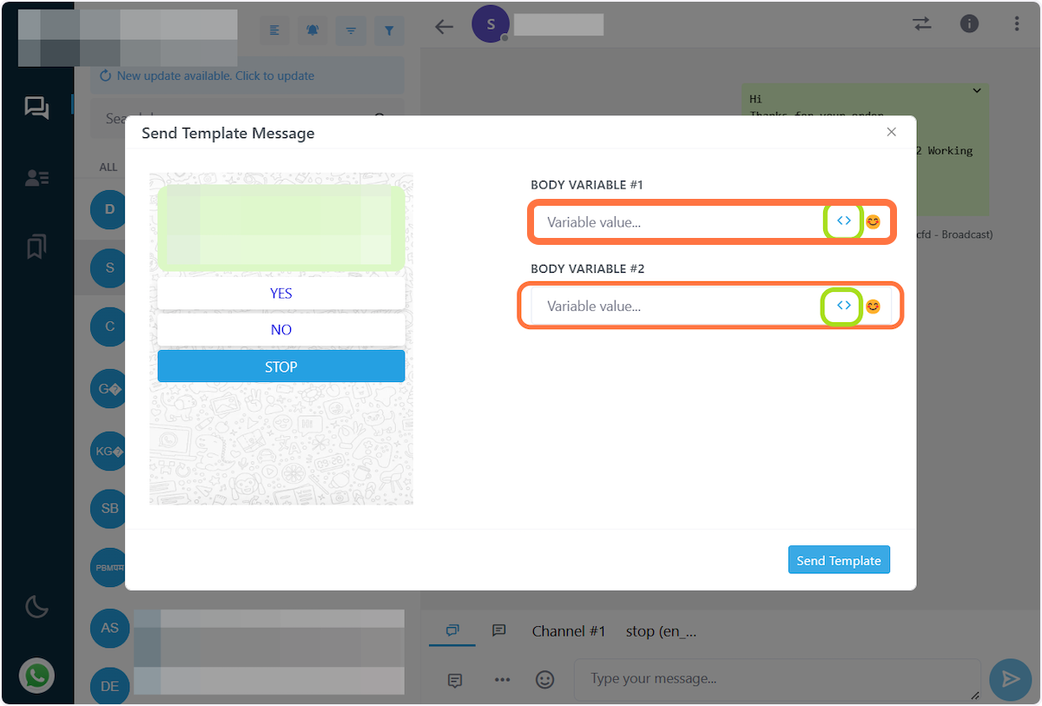Click the notification bell icon above chat list
The width and height of the screenshot is (1042, 706).
coord(313,30)
